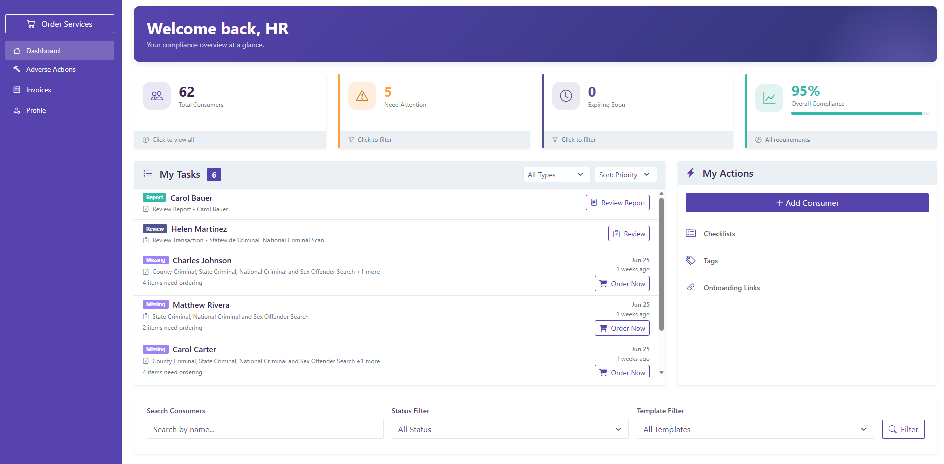Click the Checklists icon in My Actions
Image resolution: width=944 pixels, height=464 pixels.
[x=691, y=233]
